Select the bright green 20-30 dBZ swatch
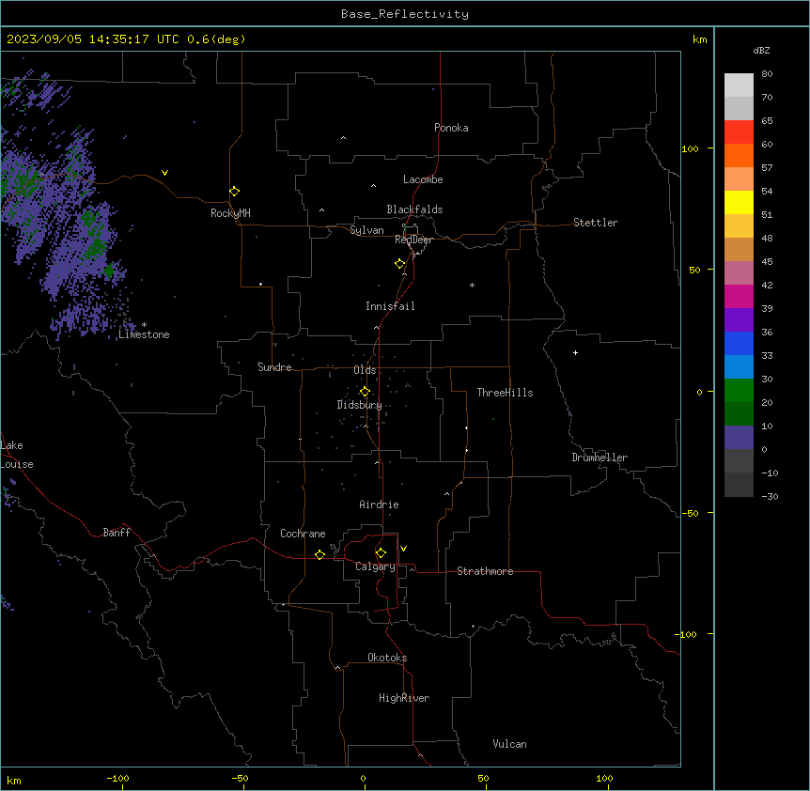 pos(739,391)
